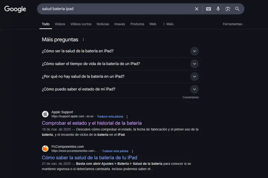Open the virtual keyboard icon
Screen dimensions: 268x178
coord(208,9)
